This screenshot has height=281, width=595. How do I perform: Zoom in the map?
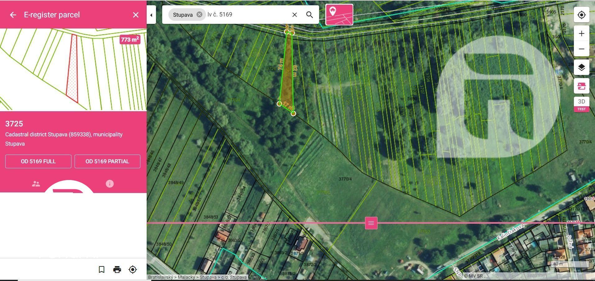pyautogui.click(x=581, y=33)
